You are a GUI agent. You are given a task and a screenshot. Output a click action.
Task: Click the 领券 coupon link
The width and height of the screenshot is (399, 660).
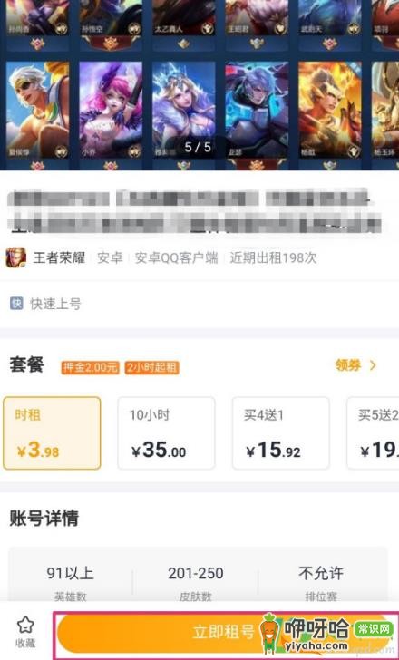point(348,365)
